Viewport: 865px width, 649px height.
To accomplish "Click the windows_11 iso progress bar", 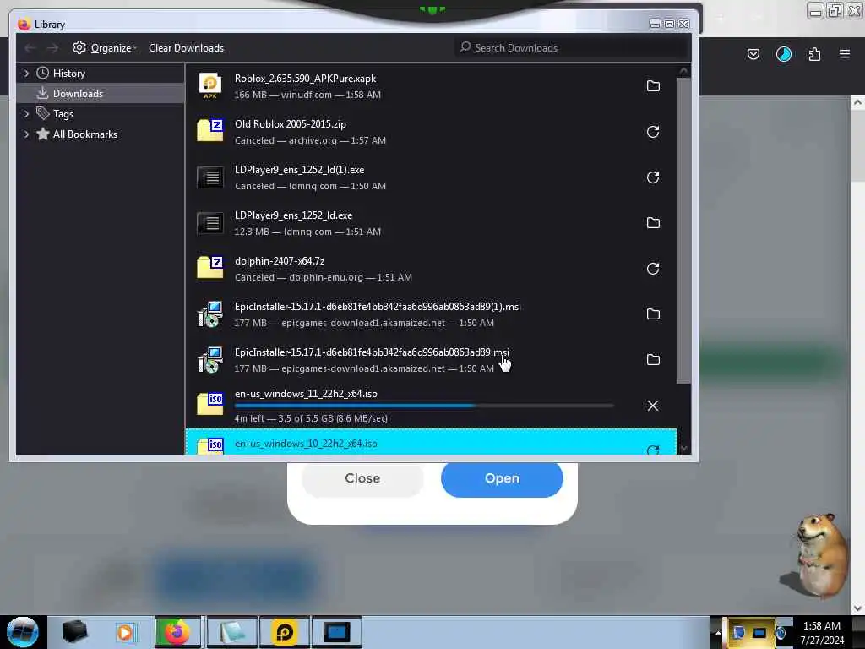I will click(x=424, y=406).
